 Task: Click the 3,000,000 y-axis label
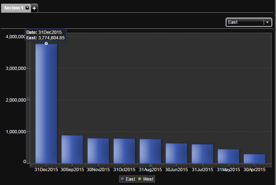point(16,68)
